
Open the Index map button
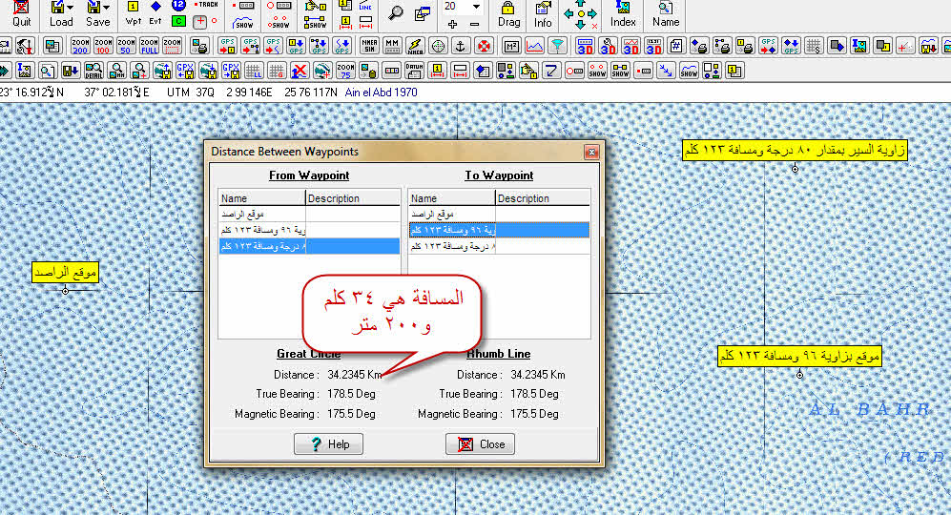[x=623, y=14]
